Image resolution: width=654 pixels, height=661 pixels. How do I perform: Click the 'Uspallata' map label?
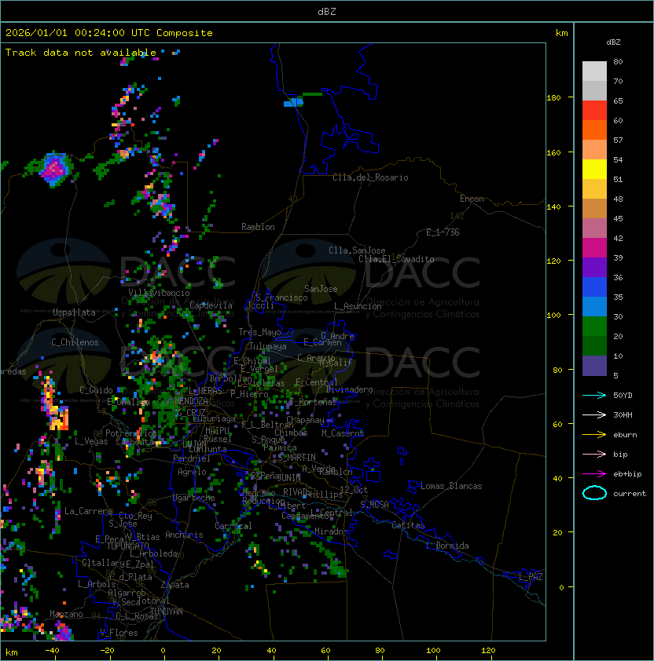click(x=74, y=312)
